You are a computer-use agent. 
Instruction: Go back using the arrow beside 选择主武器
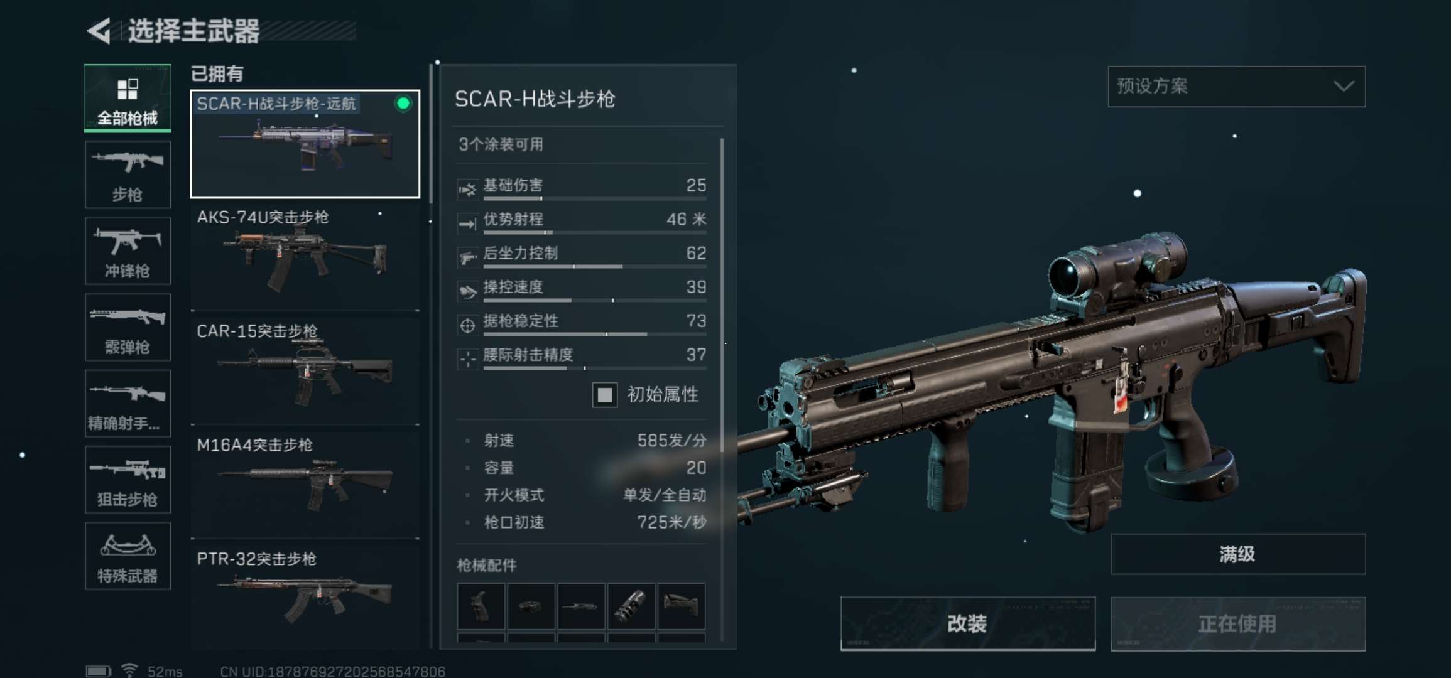tap(99, 31)
